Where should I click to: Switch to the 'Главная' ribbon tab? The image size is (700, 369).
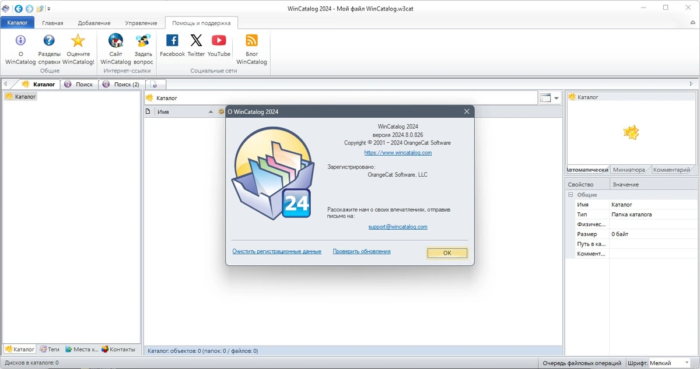[x=52, y=23]
